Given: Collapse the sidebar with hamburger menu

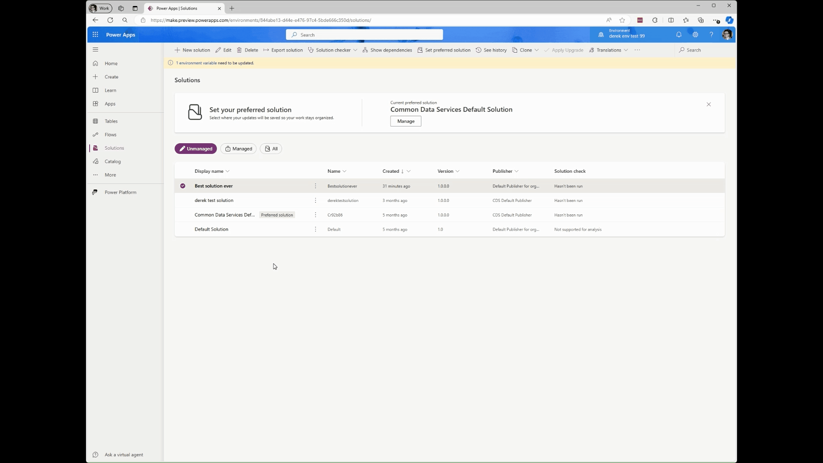Looking at the screenshot, I should click(x=96, y=50).
